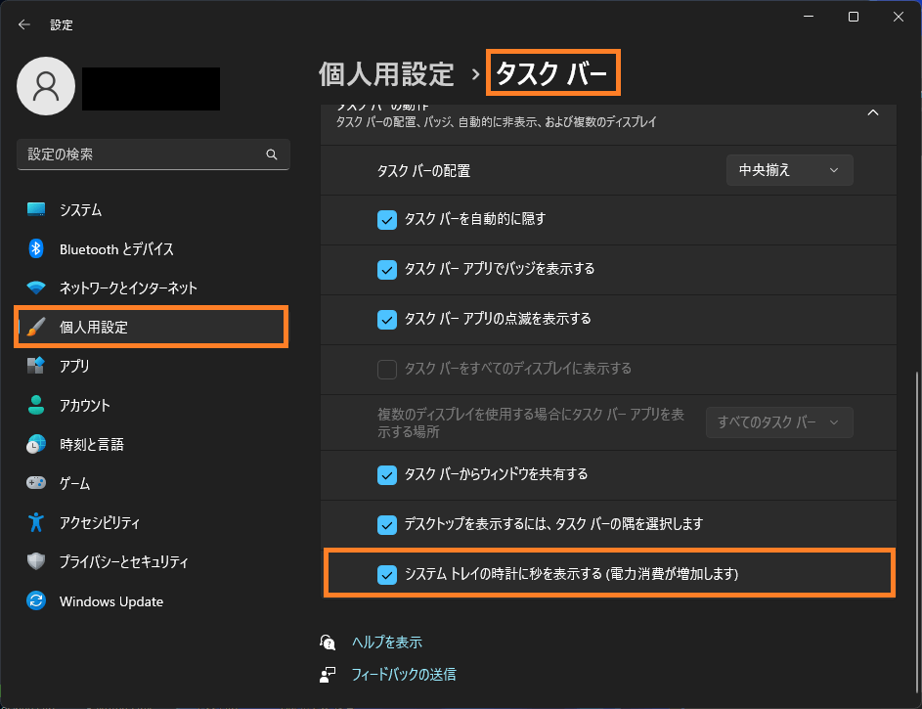Open システム via its monitor icon

click(x=36, y=209)
